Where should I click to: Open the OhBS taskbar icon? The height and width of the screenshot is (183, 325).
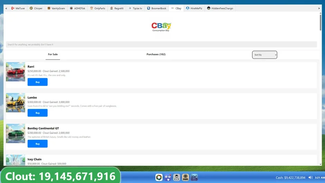pos(185,177)
